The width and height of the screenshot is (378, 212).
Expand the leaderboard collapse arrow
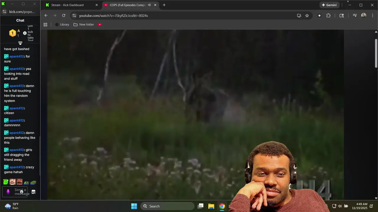point(20,43)
